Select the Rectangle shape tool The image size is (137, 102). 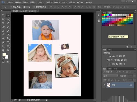[8, 46]
